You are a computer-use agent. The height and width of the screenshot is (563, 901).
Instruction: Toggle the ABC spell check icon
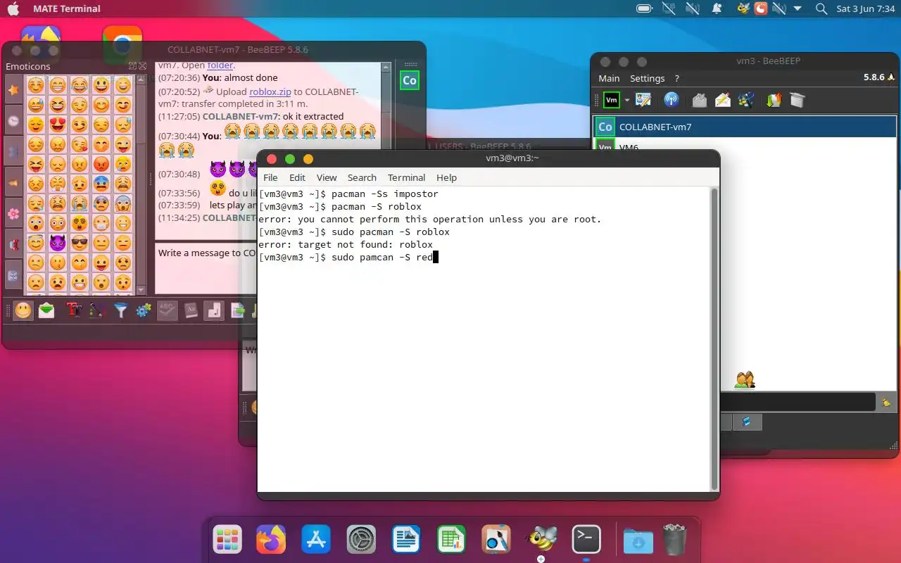point(167,310)
